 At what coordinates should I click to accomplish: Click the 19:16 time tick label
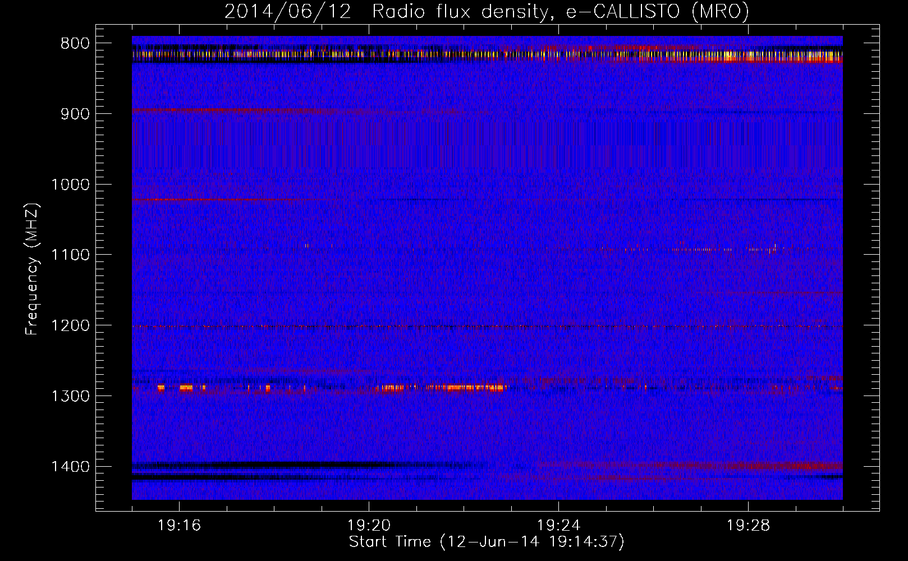tap(179, 526)
